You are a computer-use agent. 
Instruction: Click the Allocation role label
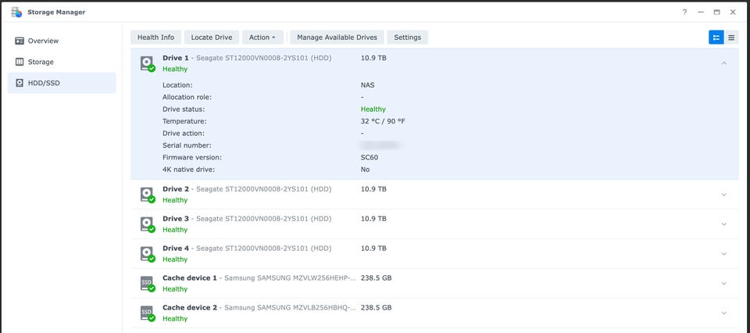click(x=187, y=97)
